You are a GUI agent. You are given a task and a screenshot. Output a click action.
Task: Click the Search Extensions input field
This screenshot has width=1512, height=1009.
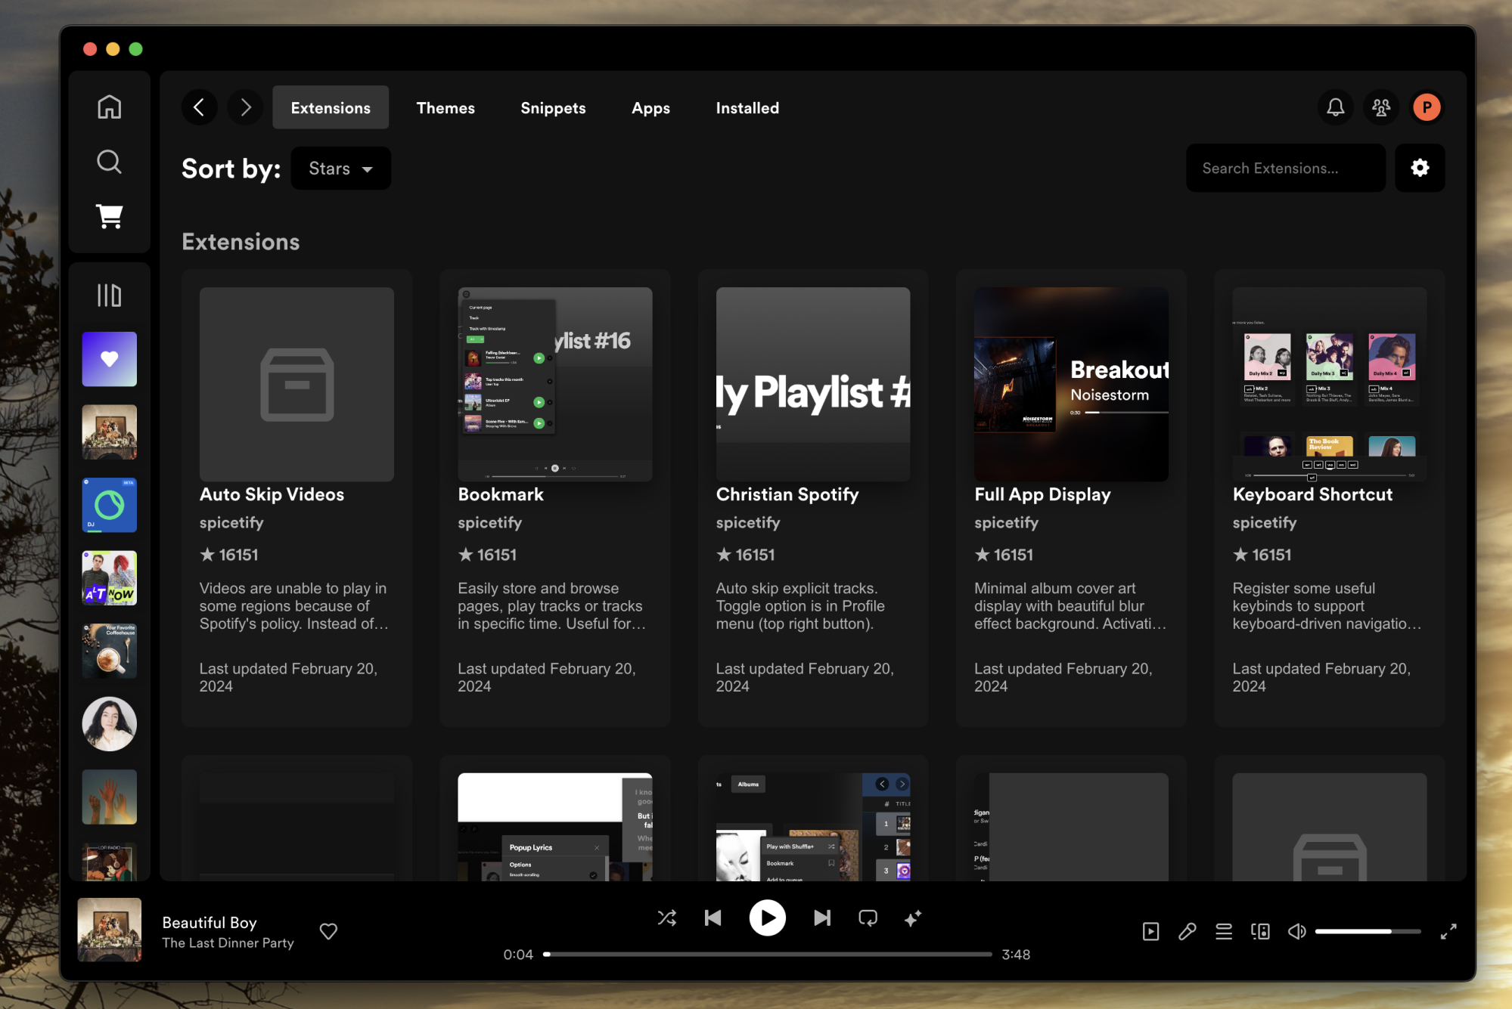1286,168
